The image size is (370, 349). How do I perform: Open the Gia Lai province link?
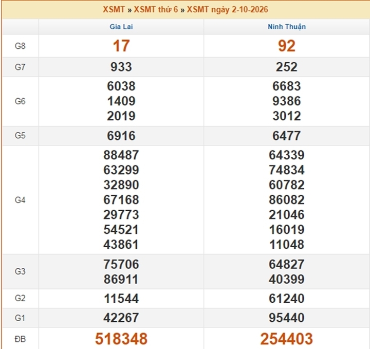(x=121, y=27)
